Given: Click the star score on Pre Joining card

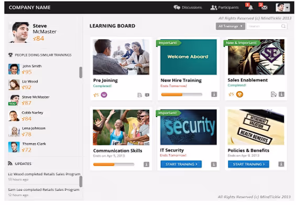Looking at the screenshot, I should click(x=96, y=95).
